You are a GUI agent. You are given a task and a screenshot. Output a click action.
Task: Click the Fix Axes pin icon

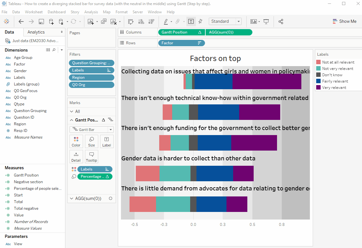200,22
